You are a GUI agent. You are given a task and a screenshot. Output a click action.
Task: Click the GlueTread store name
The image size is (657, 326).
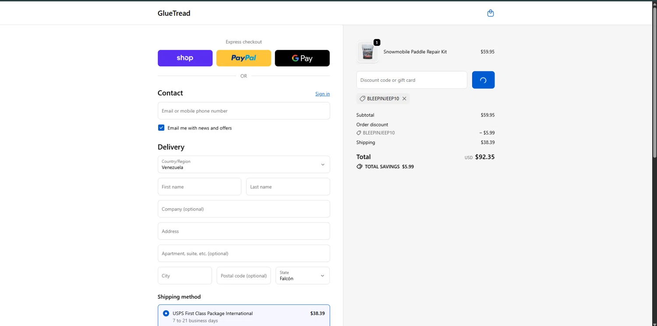[x=174, y=13]
